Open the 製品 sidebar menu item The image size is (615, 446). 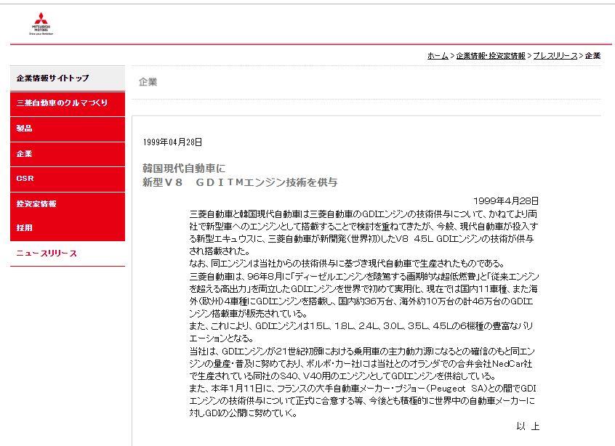click(68, 129)
